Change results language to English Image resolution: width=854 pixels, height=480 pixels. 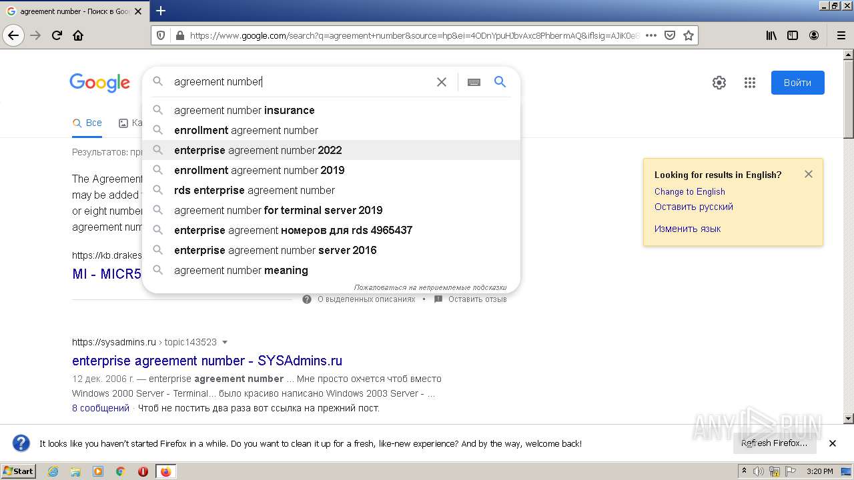tap(689, 191)
